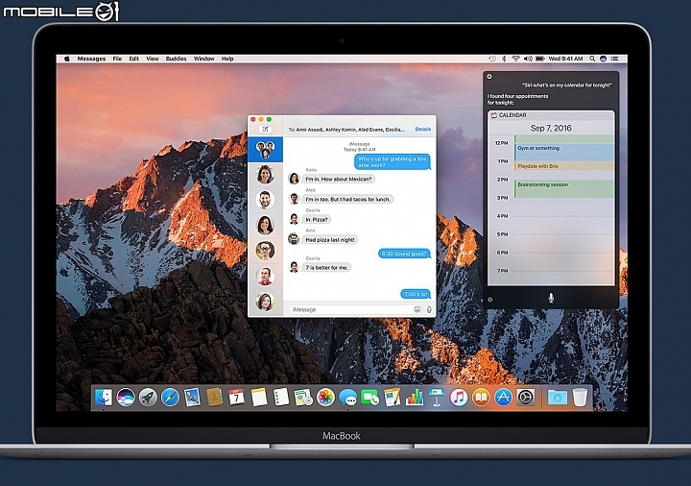Click "I'm in too. But I had tacos" message
This screenshot has width=691, height=486.
click(x=348, y=200)
